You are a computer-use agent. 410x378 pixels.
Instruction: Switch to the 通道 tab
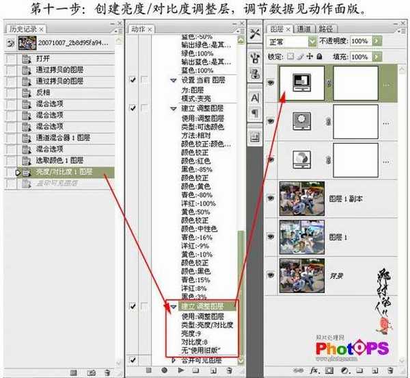[305, 29]
